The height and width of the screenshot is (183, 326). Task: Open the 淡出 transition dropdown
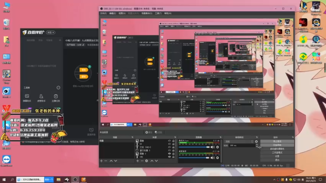click(x=239, y=142)
